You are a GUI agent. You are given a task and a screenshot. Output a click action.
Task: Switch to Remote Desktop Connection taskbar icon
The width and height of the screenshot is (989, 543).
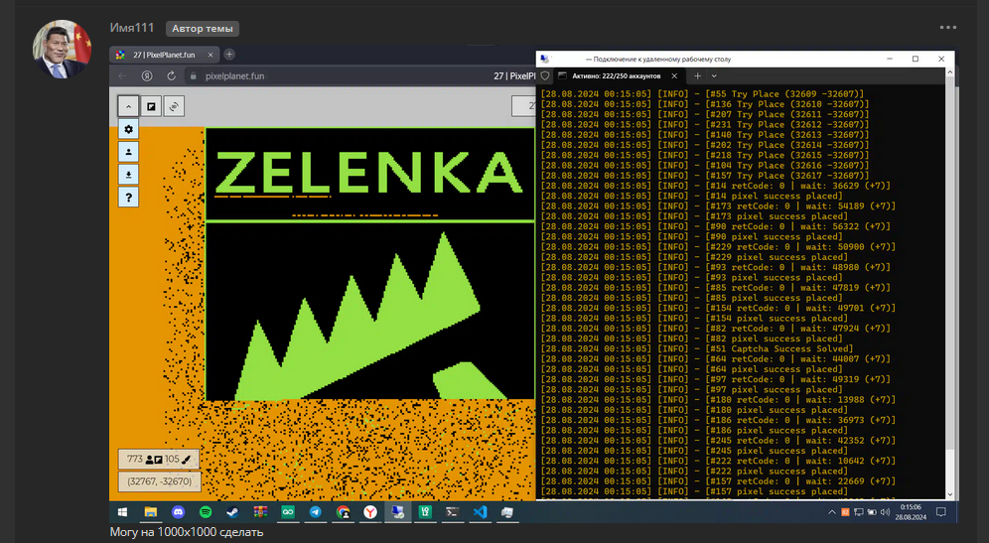coord(398,512)
